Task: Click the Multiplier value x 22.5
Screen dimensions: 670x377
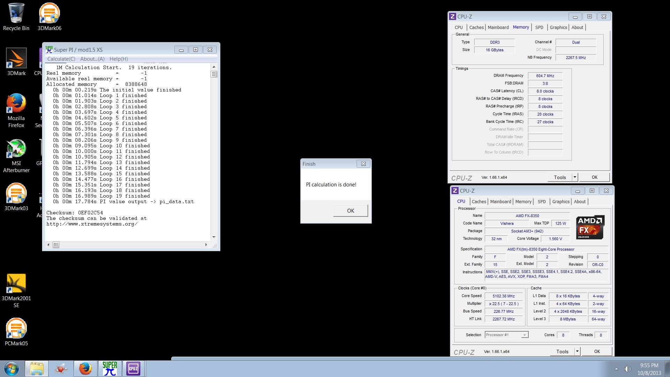Action: pos(504,304)
